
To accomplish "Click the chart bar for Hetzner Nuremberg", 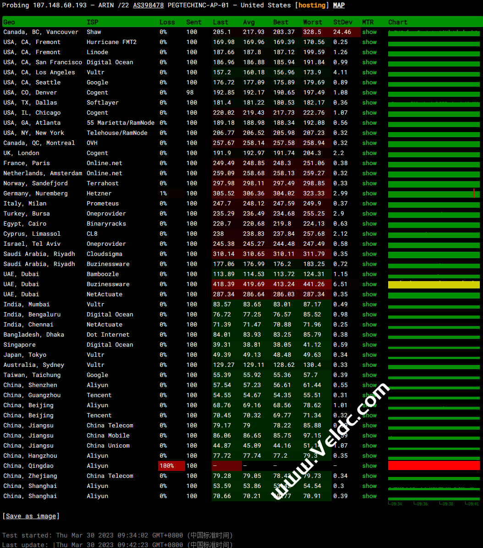I will 434,194.
